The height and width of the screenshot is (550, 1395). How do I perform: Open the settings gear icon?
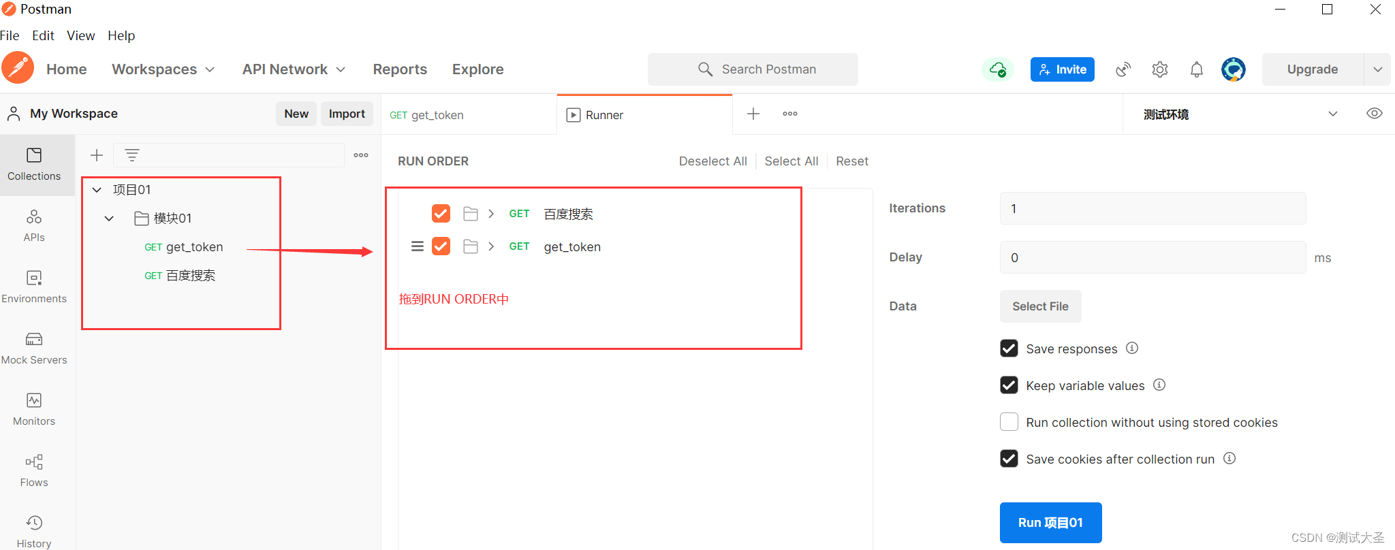[1160, 69]
